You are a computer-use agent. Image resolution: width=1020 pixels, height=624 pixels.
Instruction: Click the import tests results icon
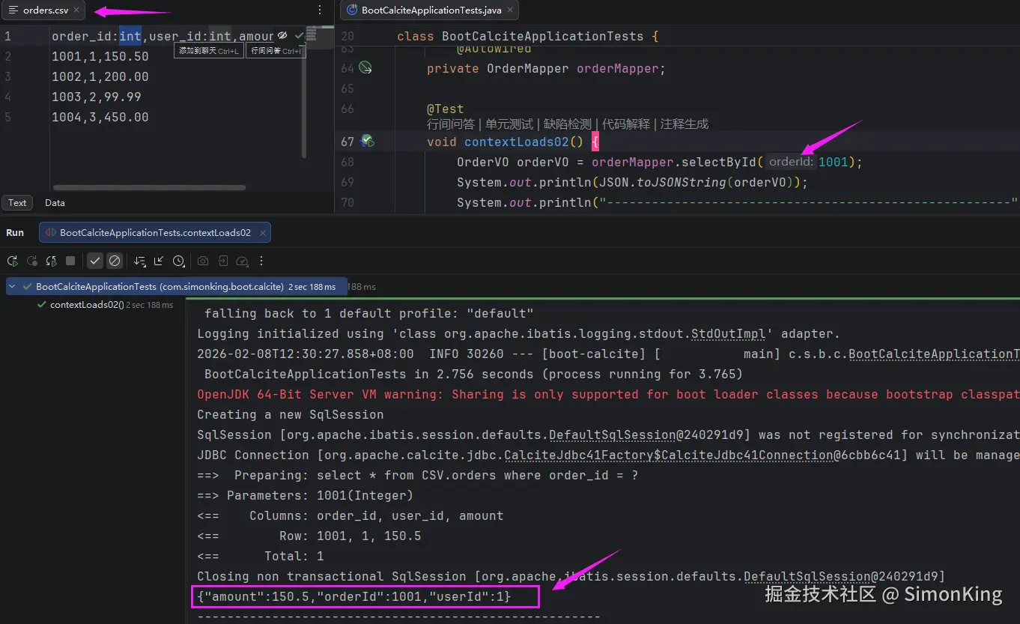[222, 261]
